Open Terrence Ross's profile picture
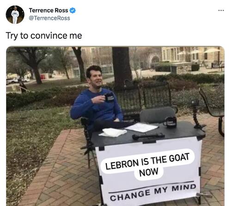The image size is (231, 206). coord(15,15)
